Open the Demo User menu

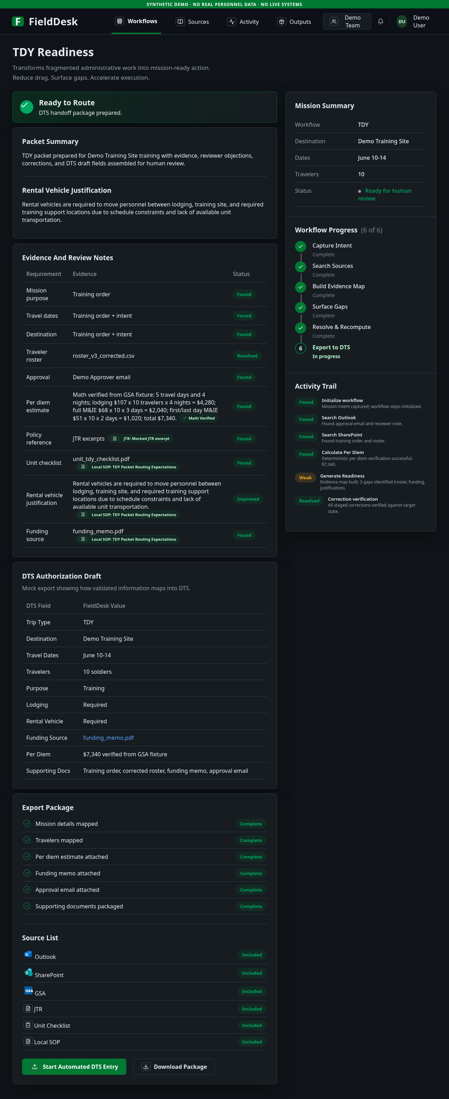[421, 21]
